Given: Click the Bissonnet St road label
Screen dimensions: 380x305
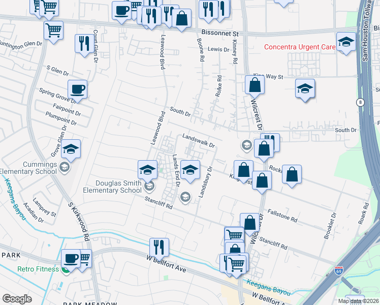Looking at the screenshot, I should click(220, 33).
